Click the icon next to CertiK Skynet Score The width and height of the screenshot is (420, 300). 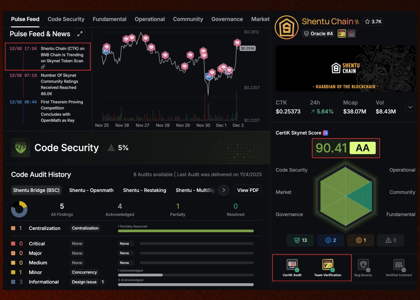[325, 133]
